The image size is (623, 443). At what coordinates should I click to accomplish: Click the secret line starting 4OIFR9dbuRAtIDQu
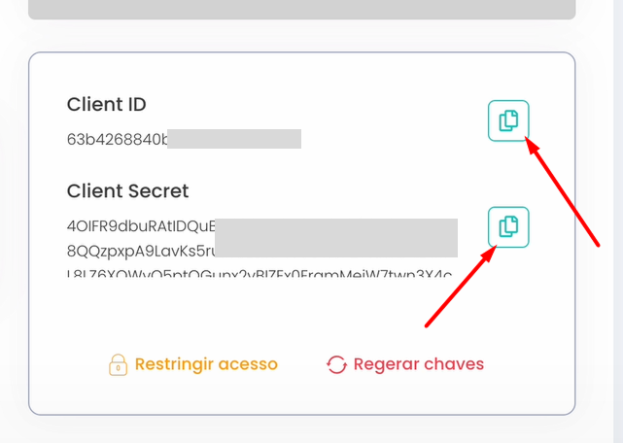[x=139, y=226]
